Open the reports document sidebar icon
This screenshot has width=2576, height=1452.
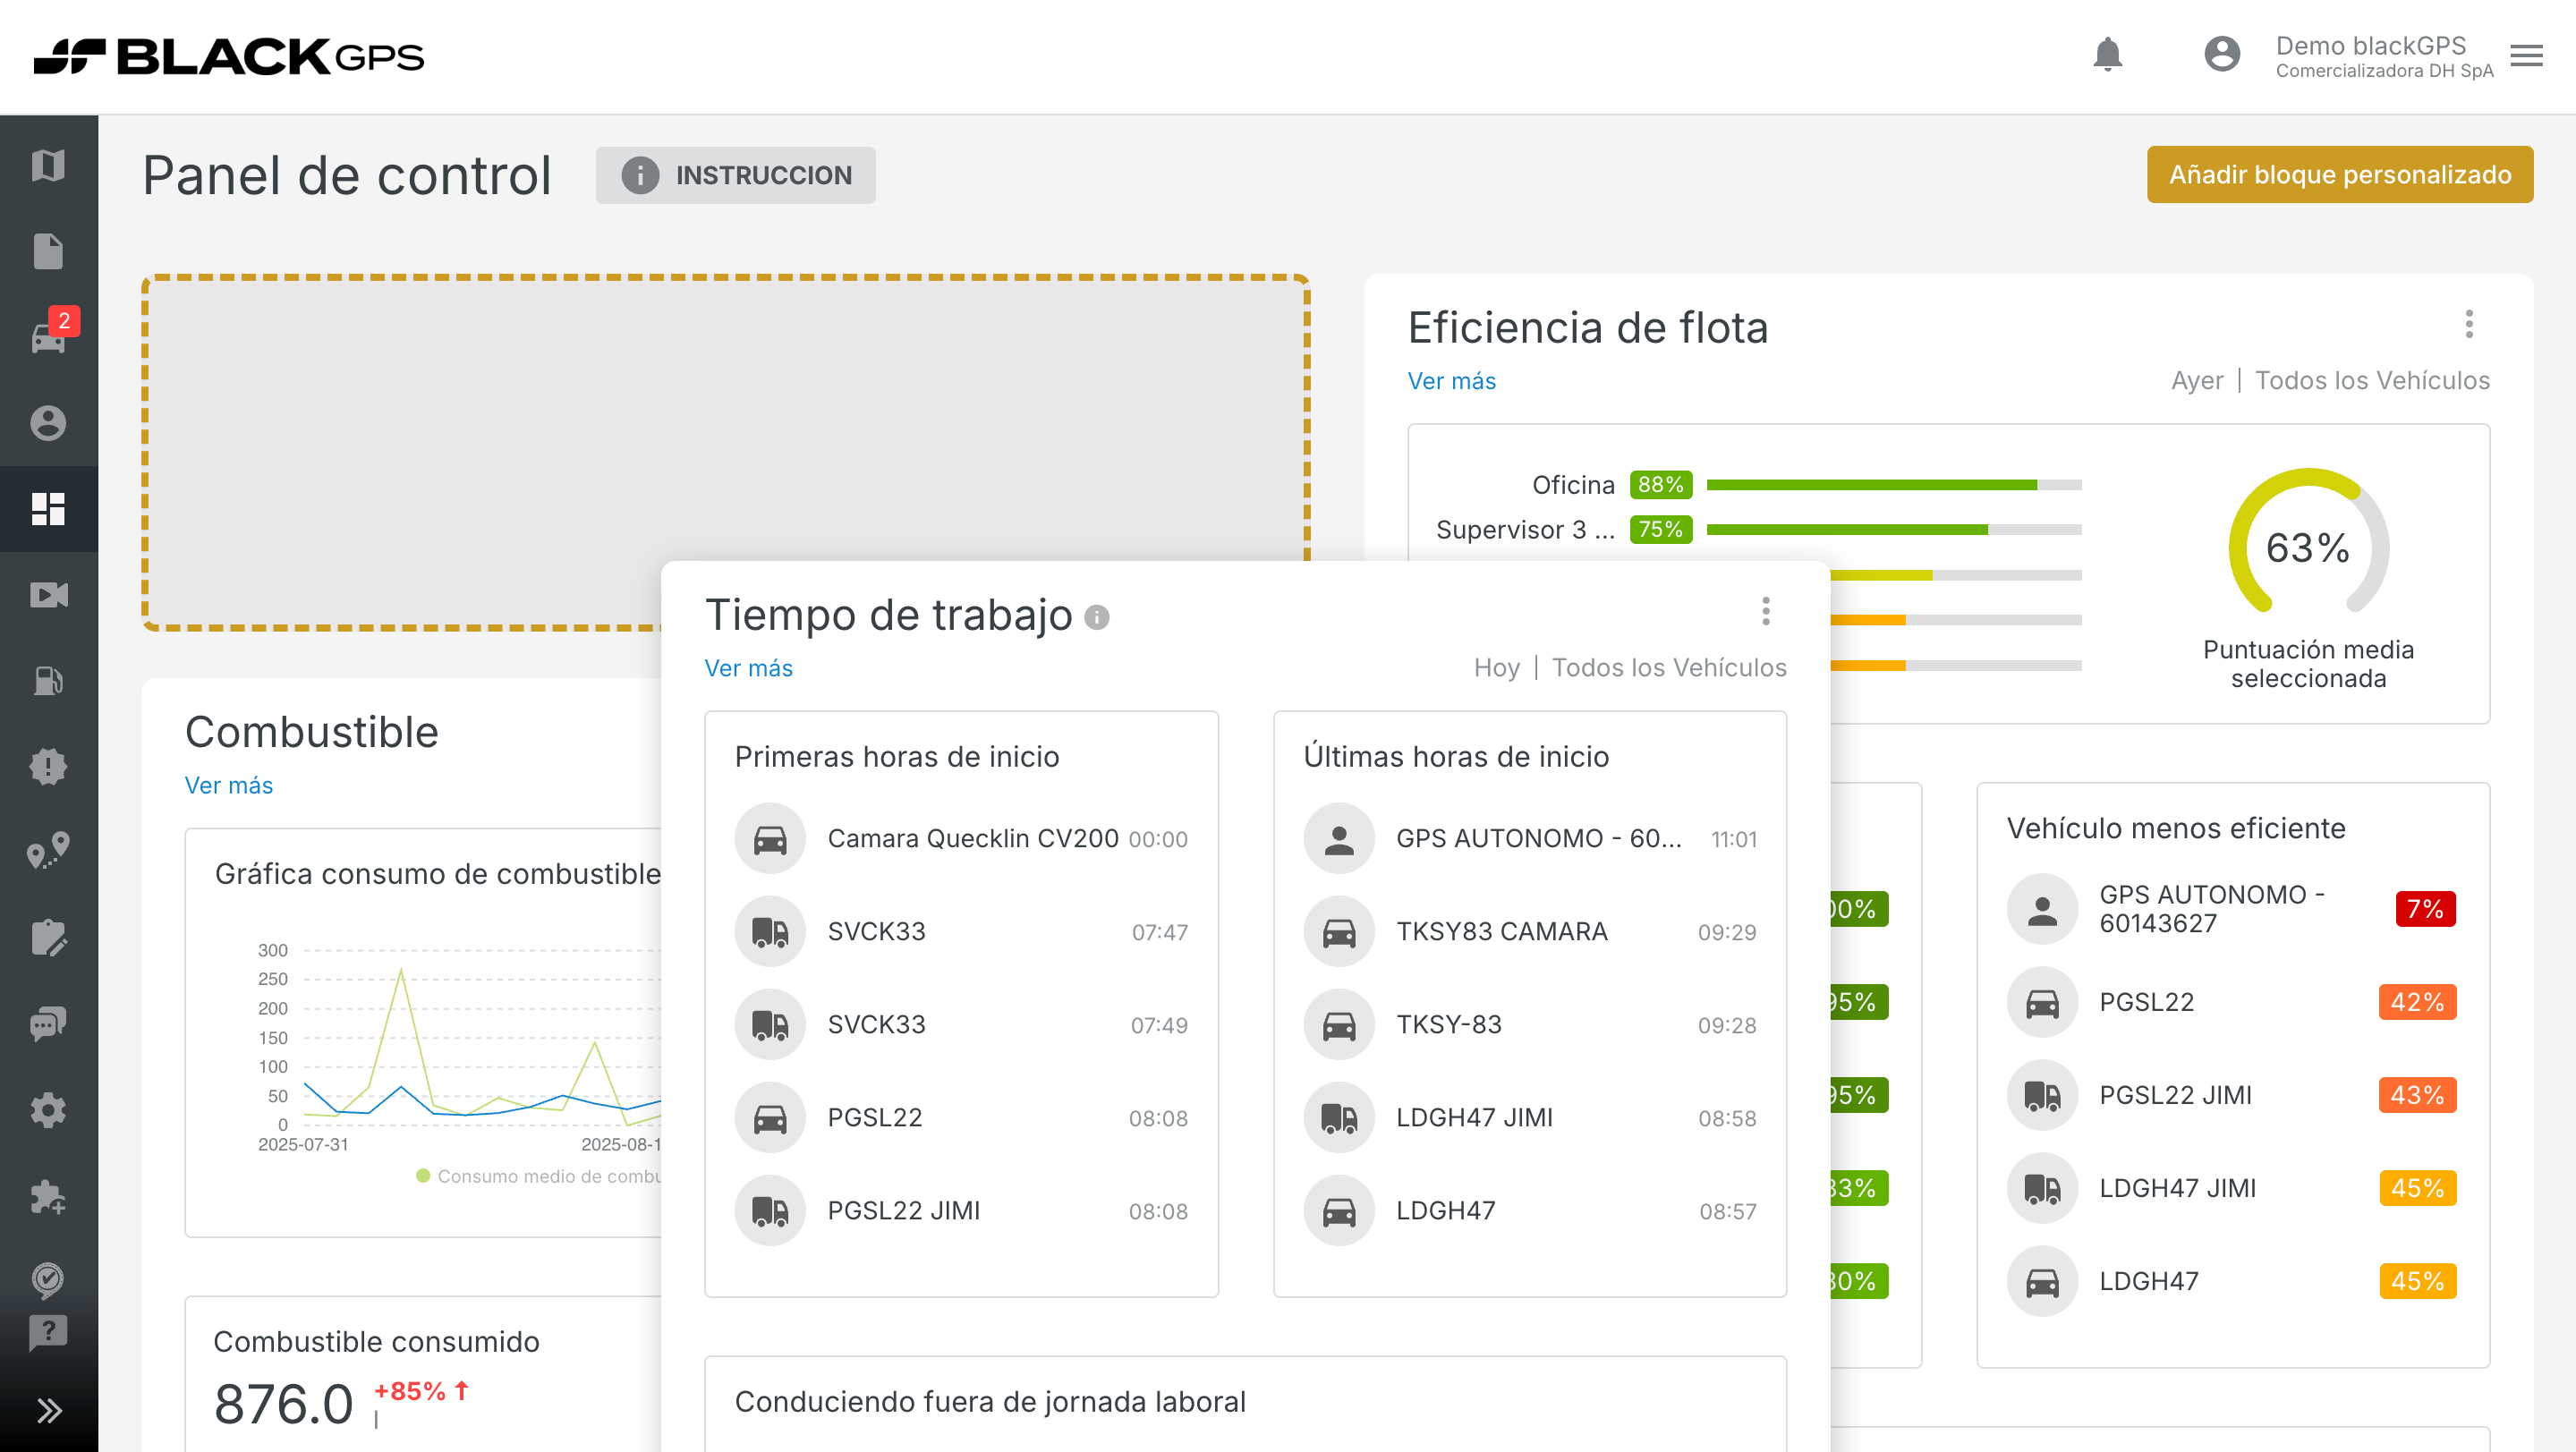pyautogui.click(x=48, y=251)
